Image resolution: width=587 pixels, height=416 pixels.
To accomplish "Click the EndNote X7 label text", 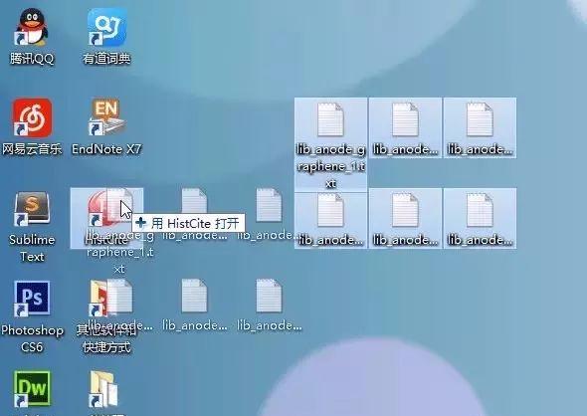I will [106, 149].
